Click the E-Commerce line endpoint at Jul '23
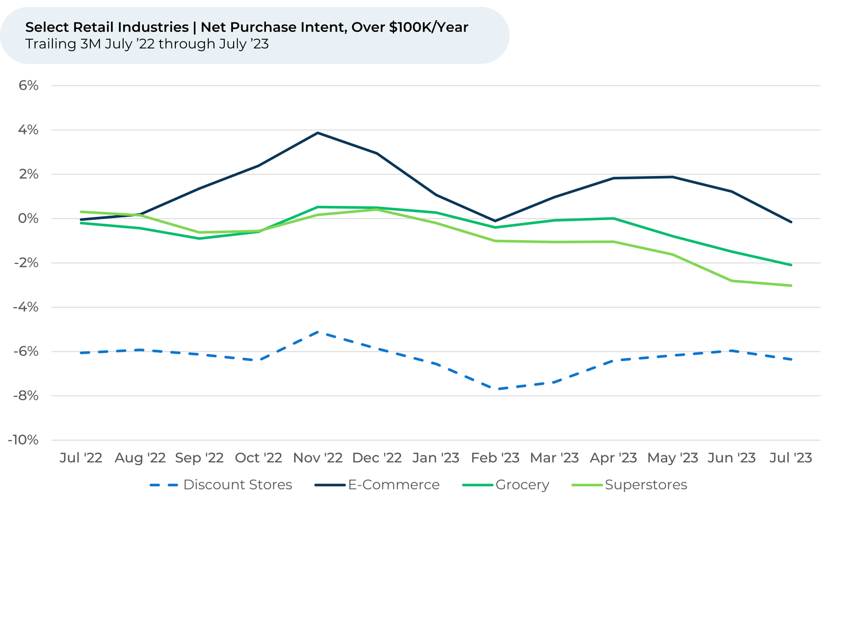Viewport: 841px width, 621px height. (x=791, y=222)
